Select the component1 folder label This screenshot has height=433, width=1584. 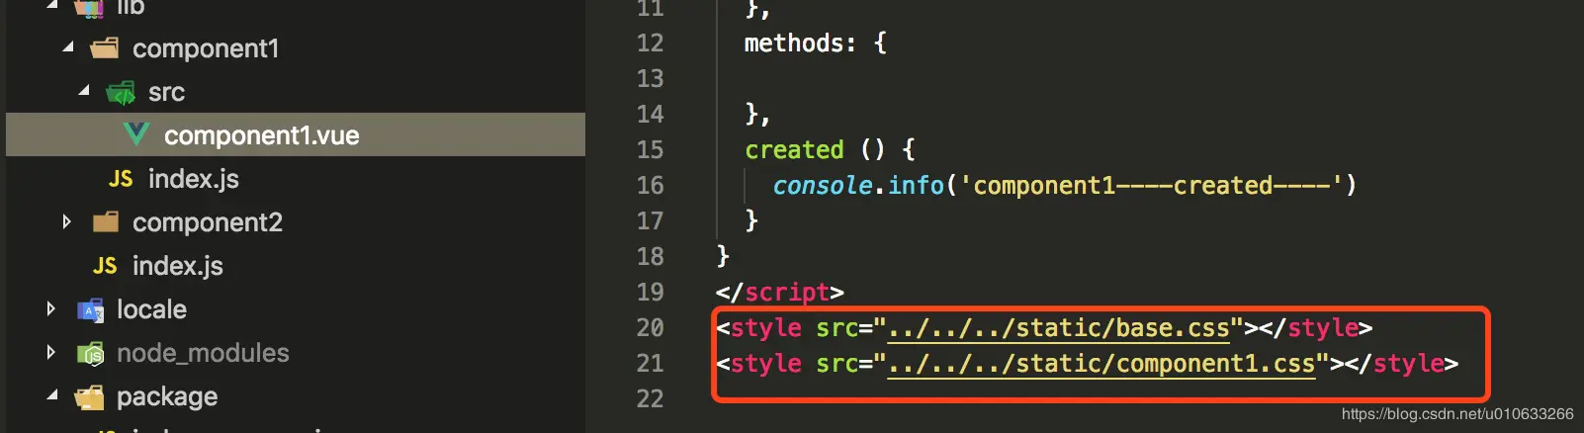(x=206, y=48)
